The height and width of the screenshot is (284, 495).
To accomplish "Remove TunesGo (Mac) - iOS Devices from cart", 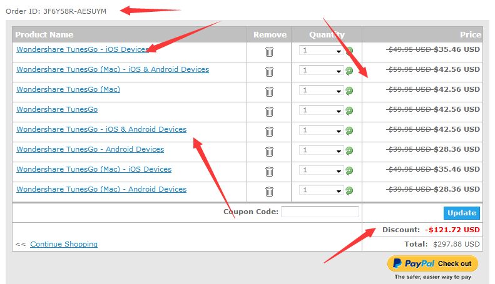I will [x=269, y=172].
